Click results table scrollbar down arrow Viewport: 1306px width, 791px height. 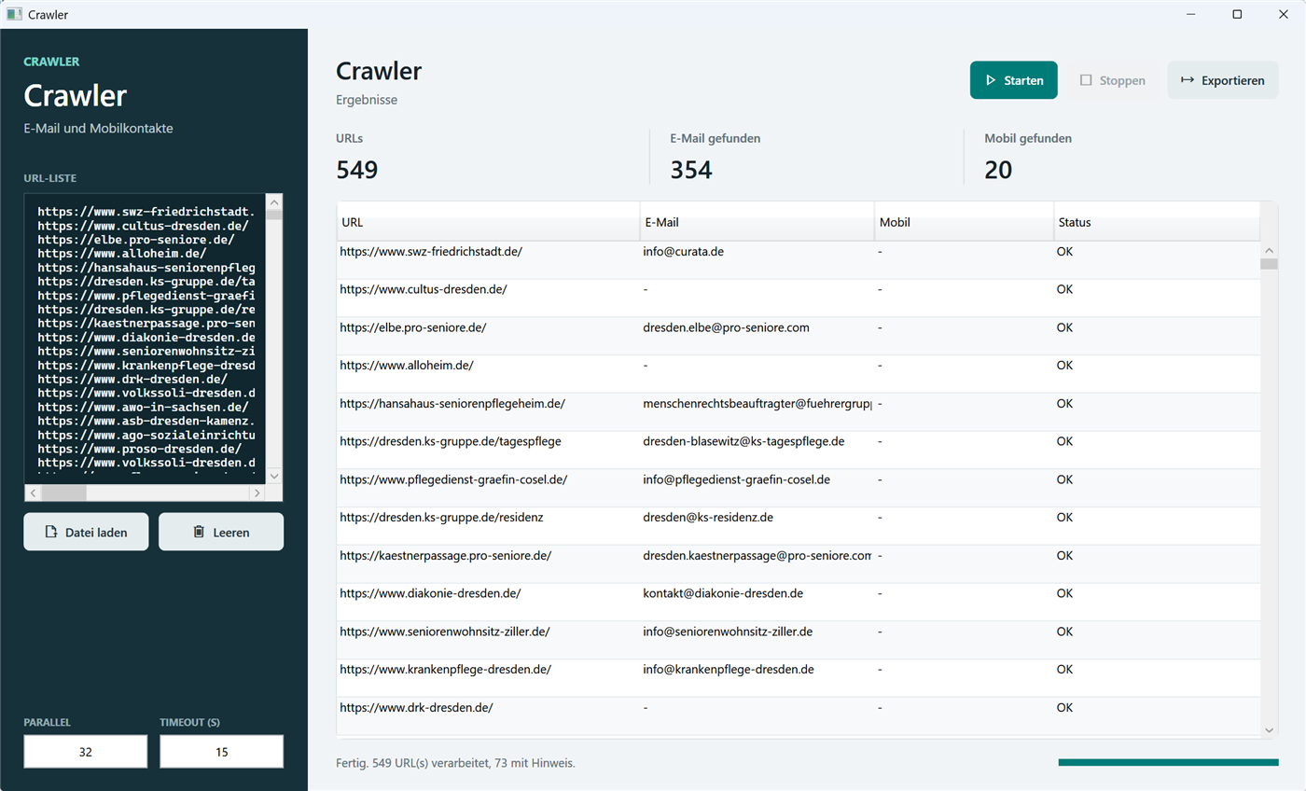[1269, 729]
